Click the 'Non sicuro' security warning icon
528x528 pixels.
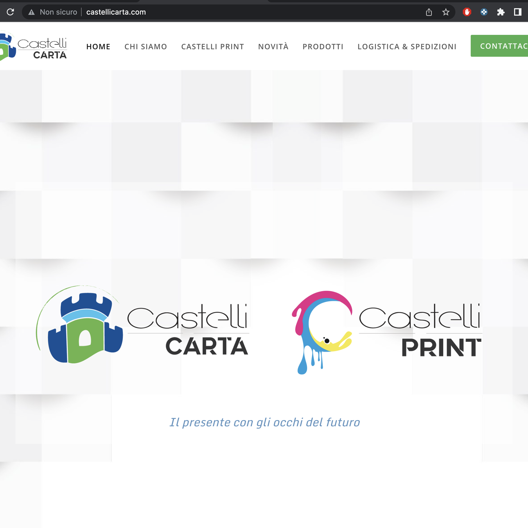(32, 12)
